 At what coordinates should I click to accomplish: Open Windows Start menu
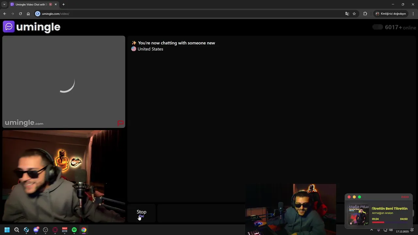[x=7, y=230]
